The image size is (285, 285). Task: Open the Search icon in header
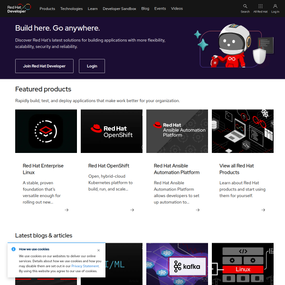coord(245,9)
